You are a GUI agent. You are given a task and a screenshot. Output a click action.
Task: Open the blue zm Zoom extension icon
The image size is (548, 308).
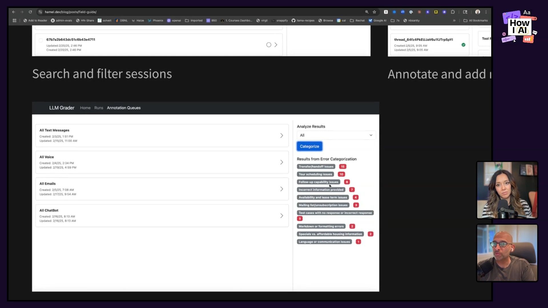point(402,12)
